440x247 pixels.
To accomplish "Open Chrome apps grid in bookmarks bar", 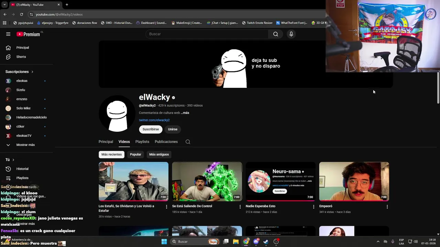I will (4, 23).
